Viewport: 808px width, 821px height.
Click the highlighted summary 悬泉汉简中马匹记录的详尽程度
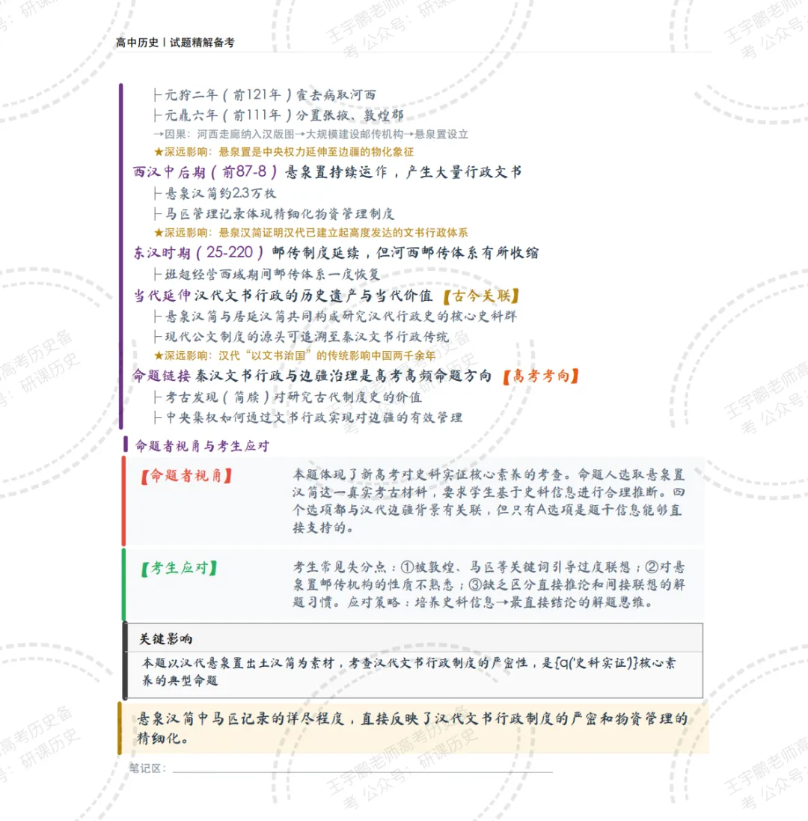pyautogui.click(x=412, y=727)
